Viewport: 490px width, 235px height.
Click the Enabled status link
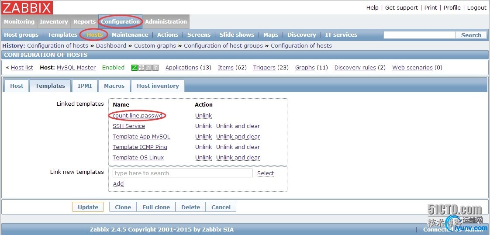113,68
